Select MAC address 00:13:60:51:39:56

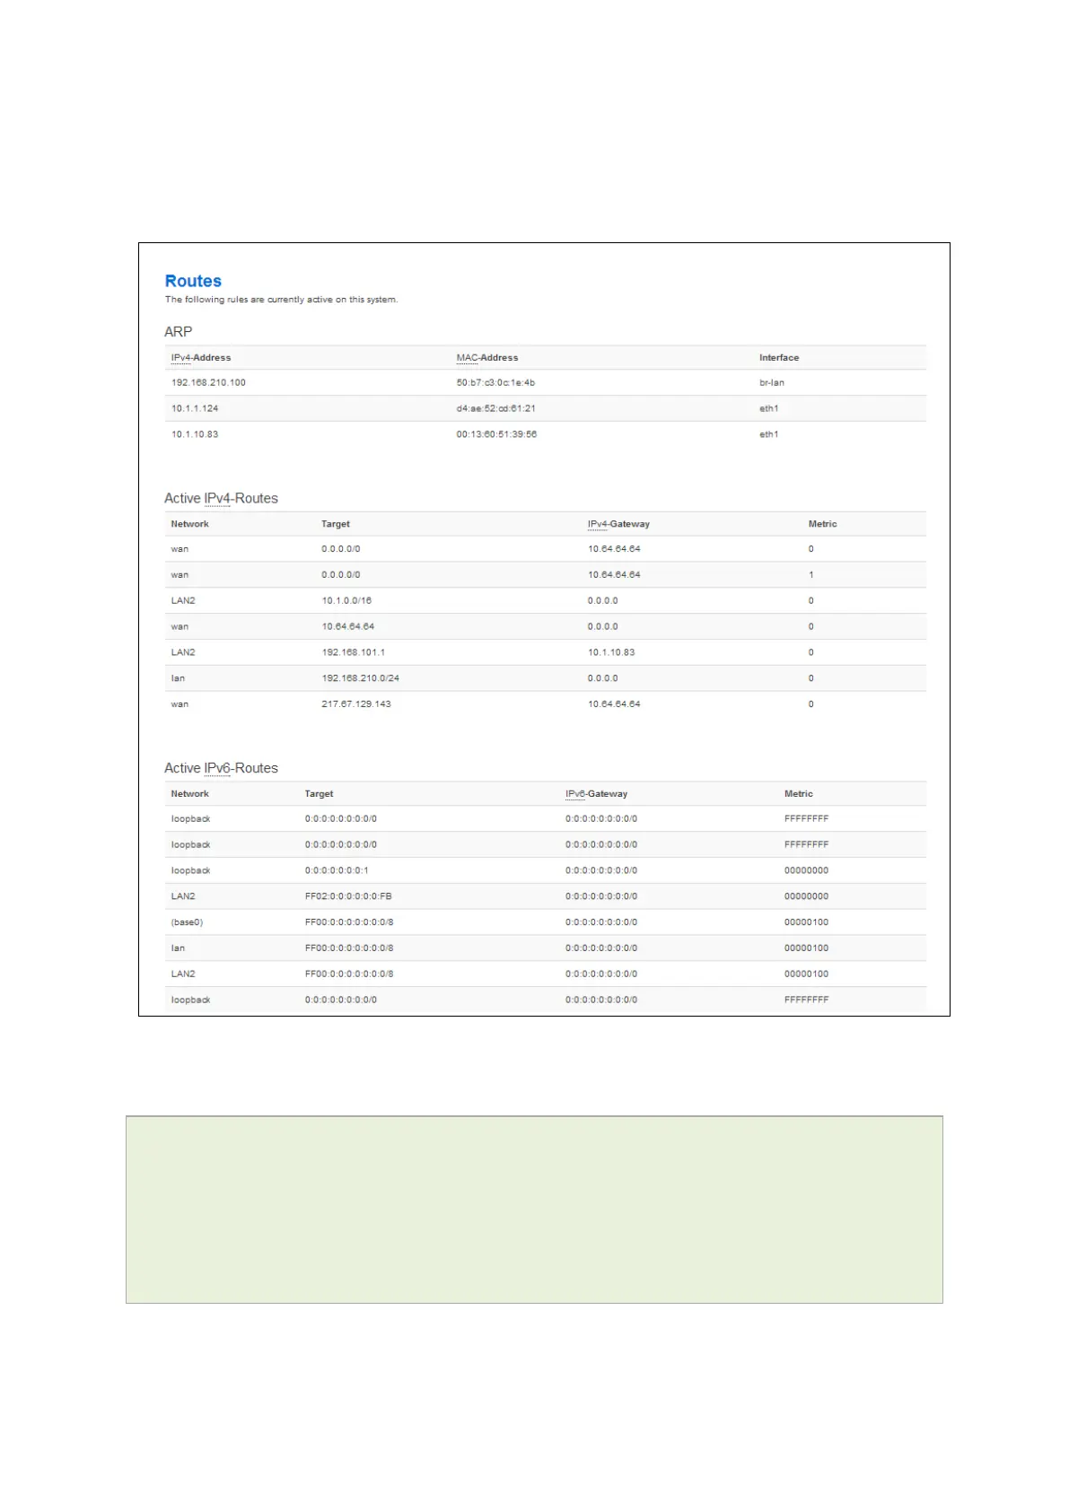coord(496,434)
